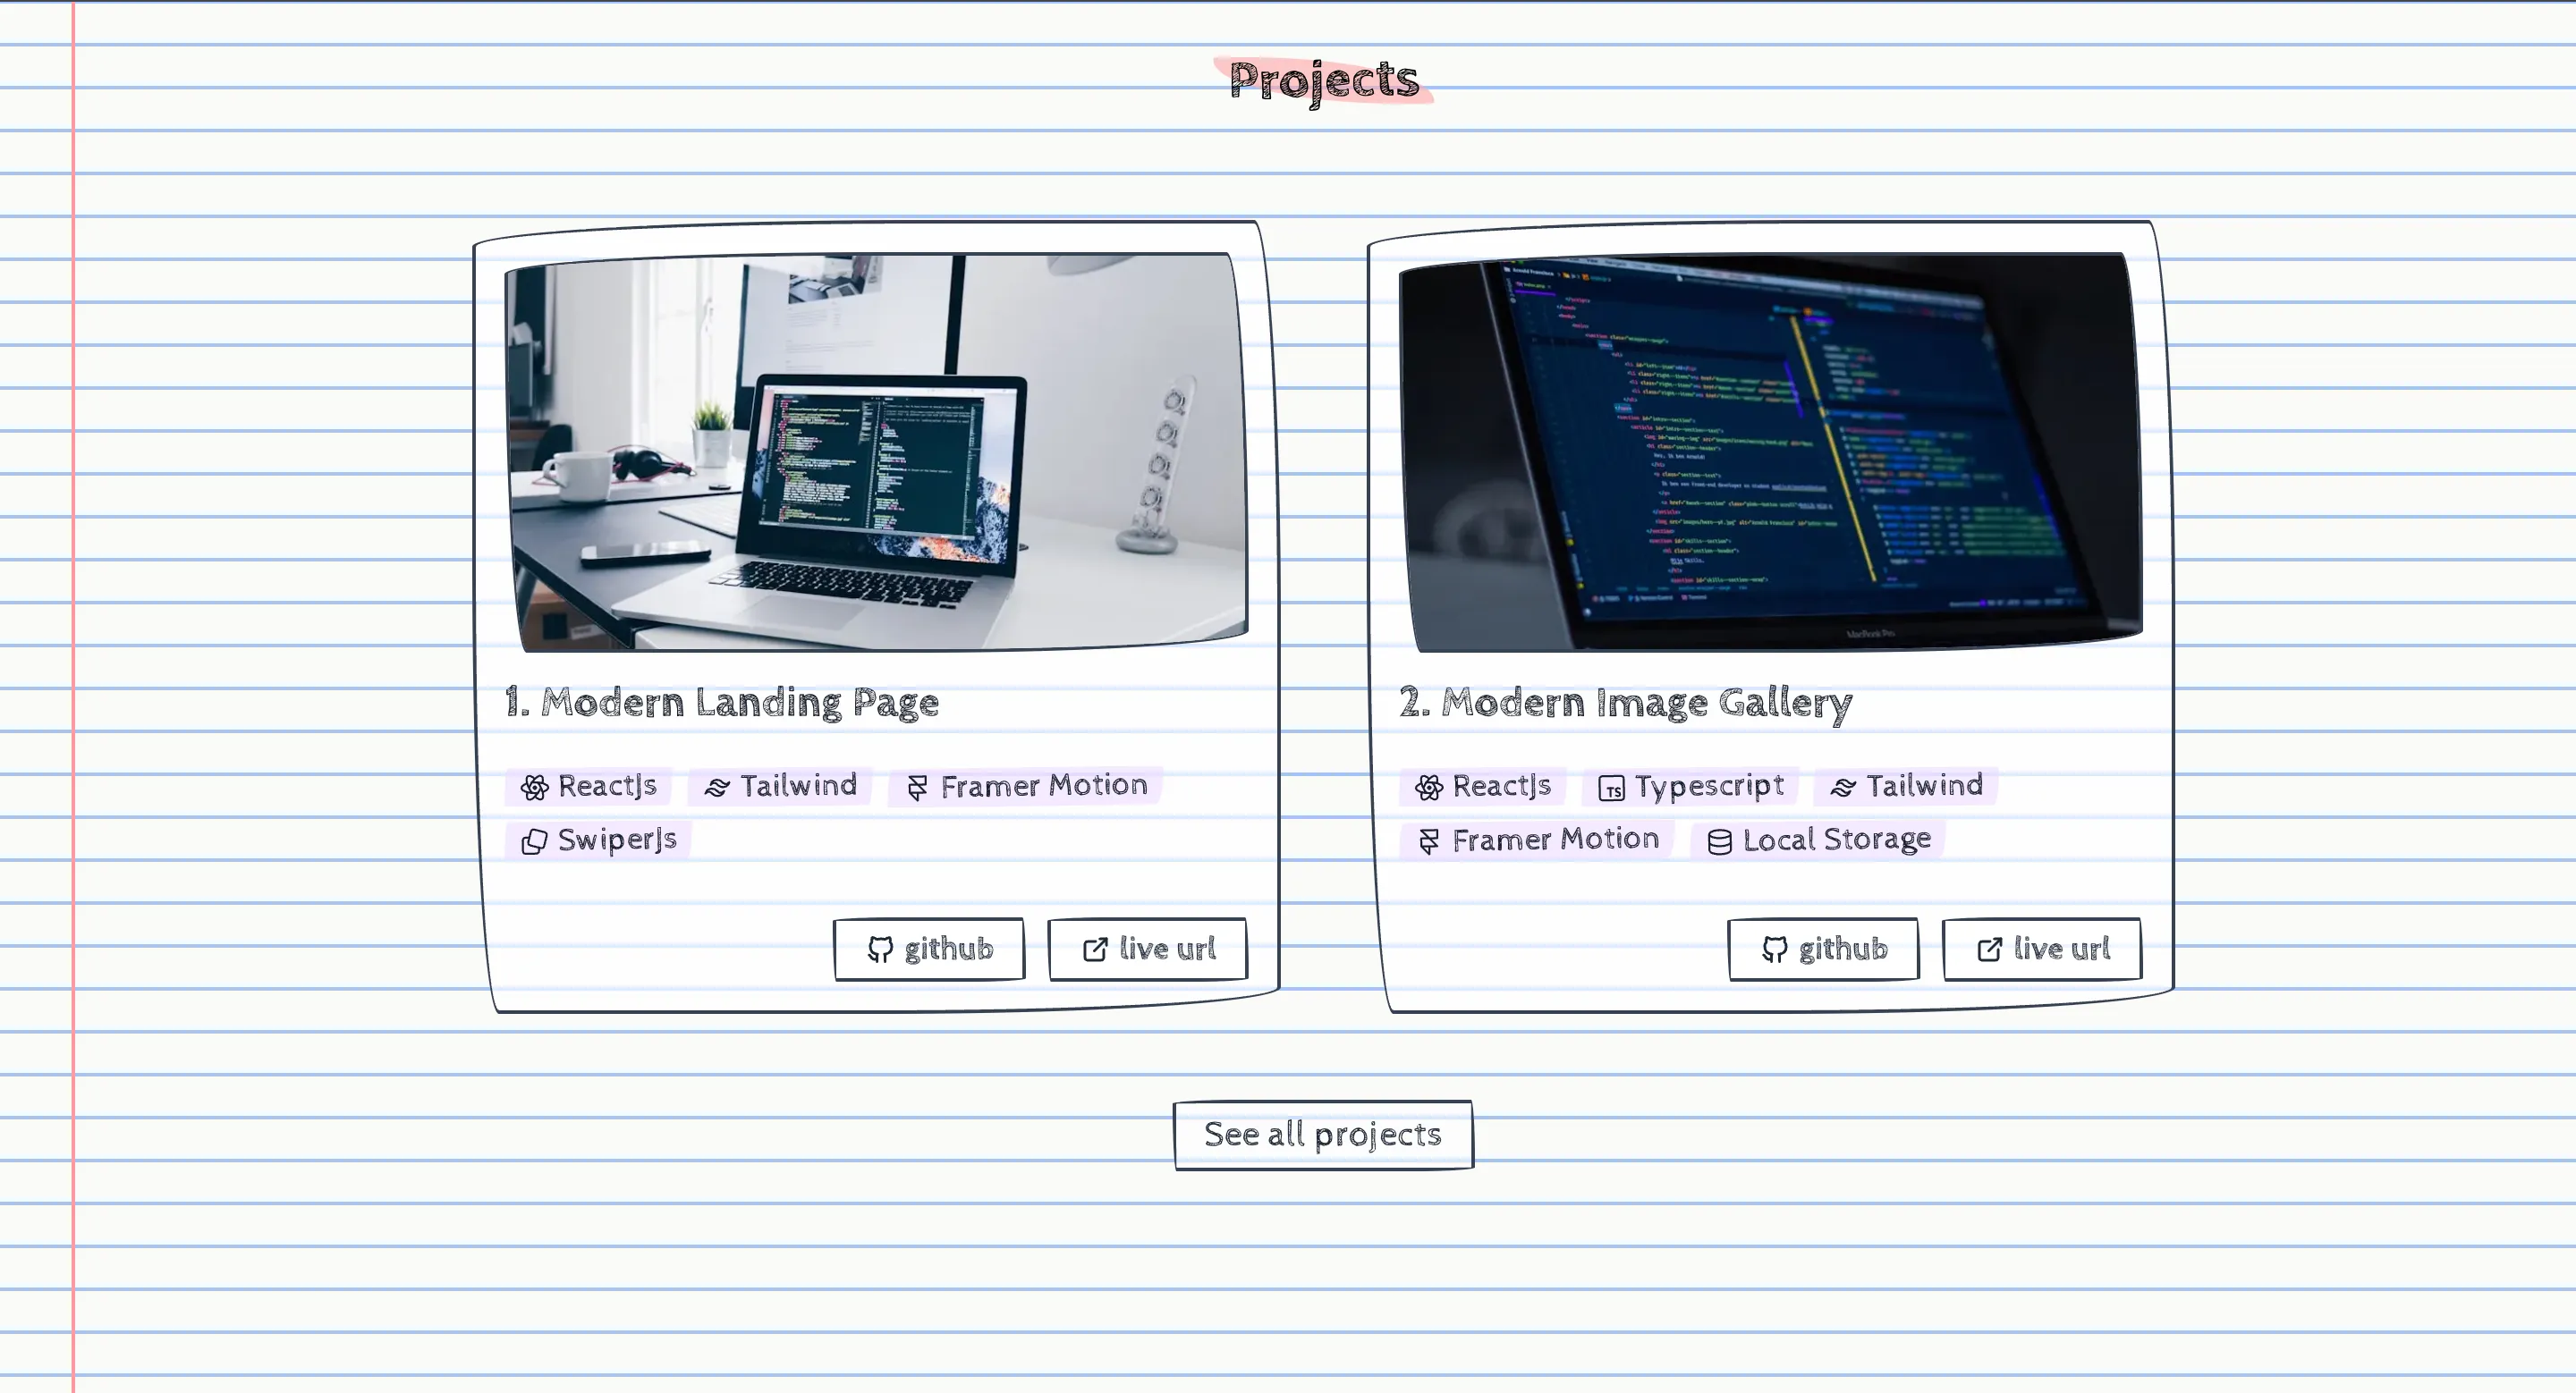The width and height of the screenshot is (2576, 1393).
Task: Visit live url of Modern Image Gallery
Action: coord(2042,949)
